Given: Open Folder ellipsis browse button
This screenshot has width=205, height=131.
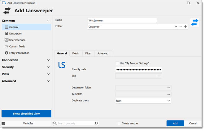Looking at the screenshot, I should (181, 27).
